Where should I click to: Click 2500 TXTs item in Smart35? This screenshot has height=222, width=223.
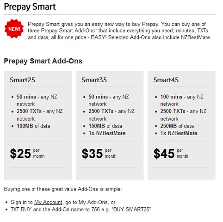111,115
